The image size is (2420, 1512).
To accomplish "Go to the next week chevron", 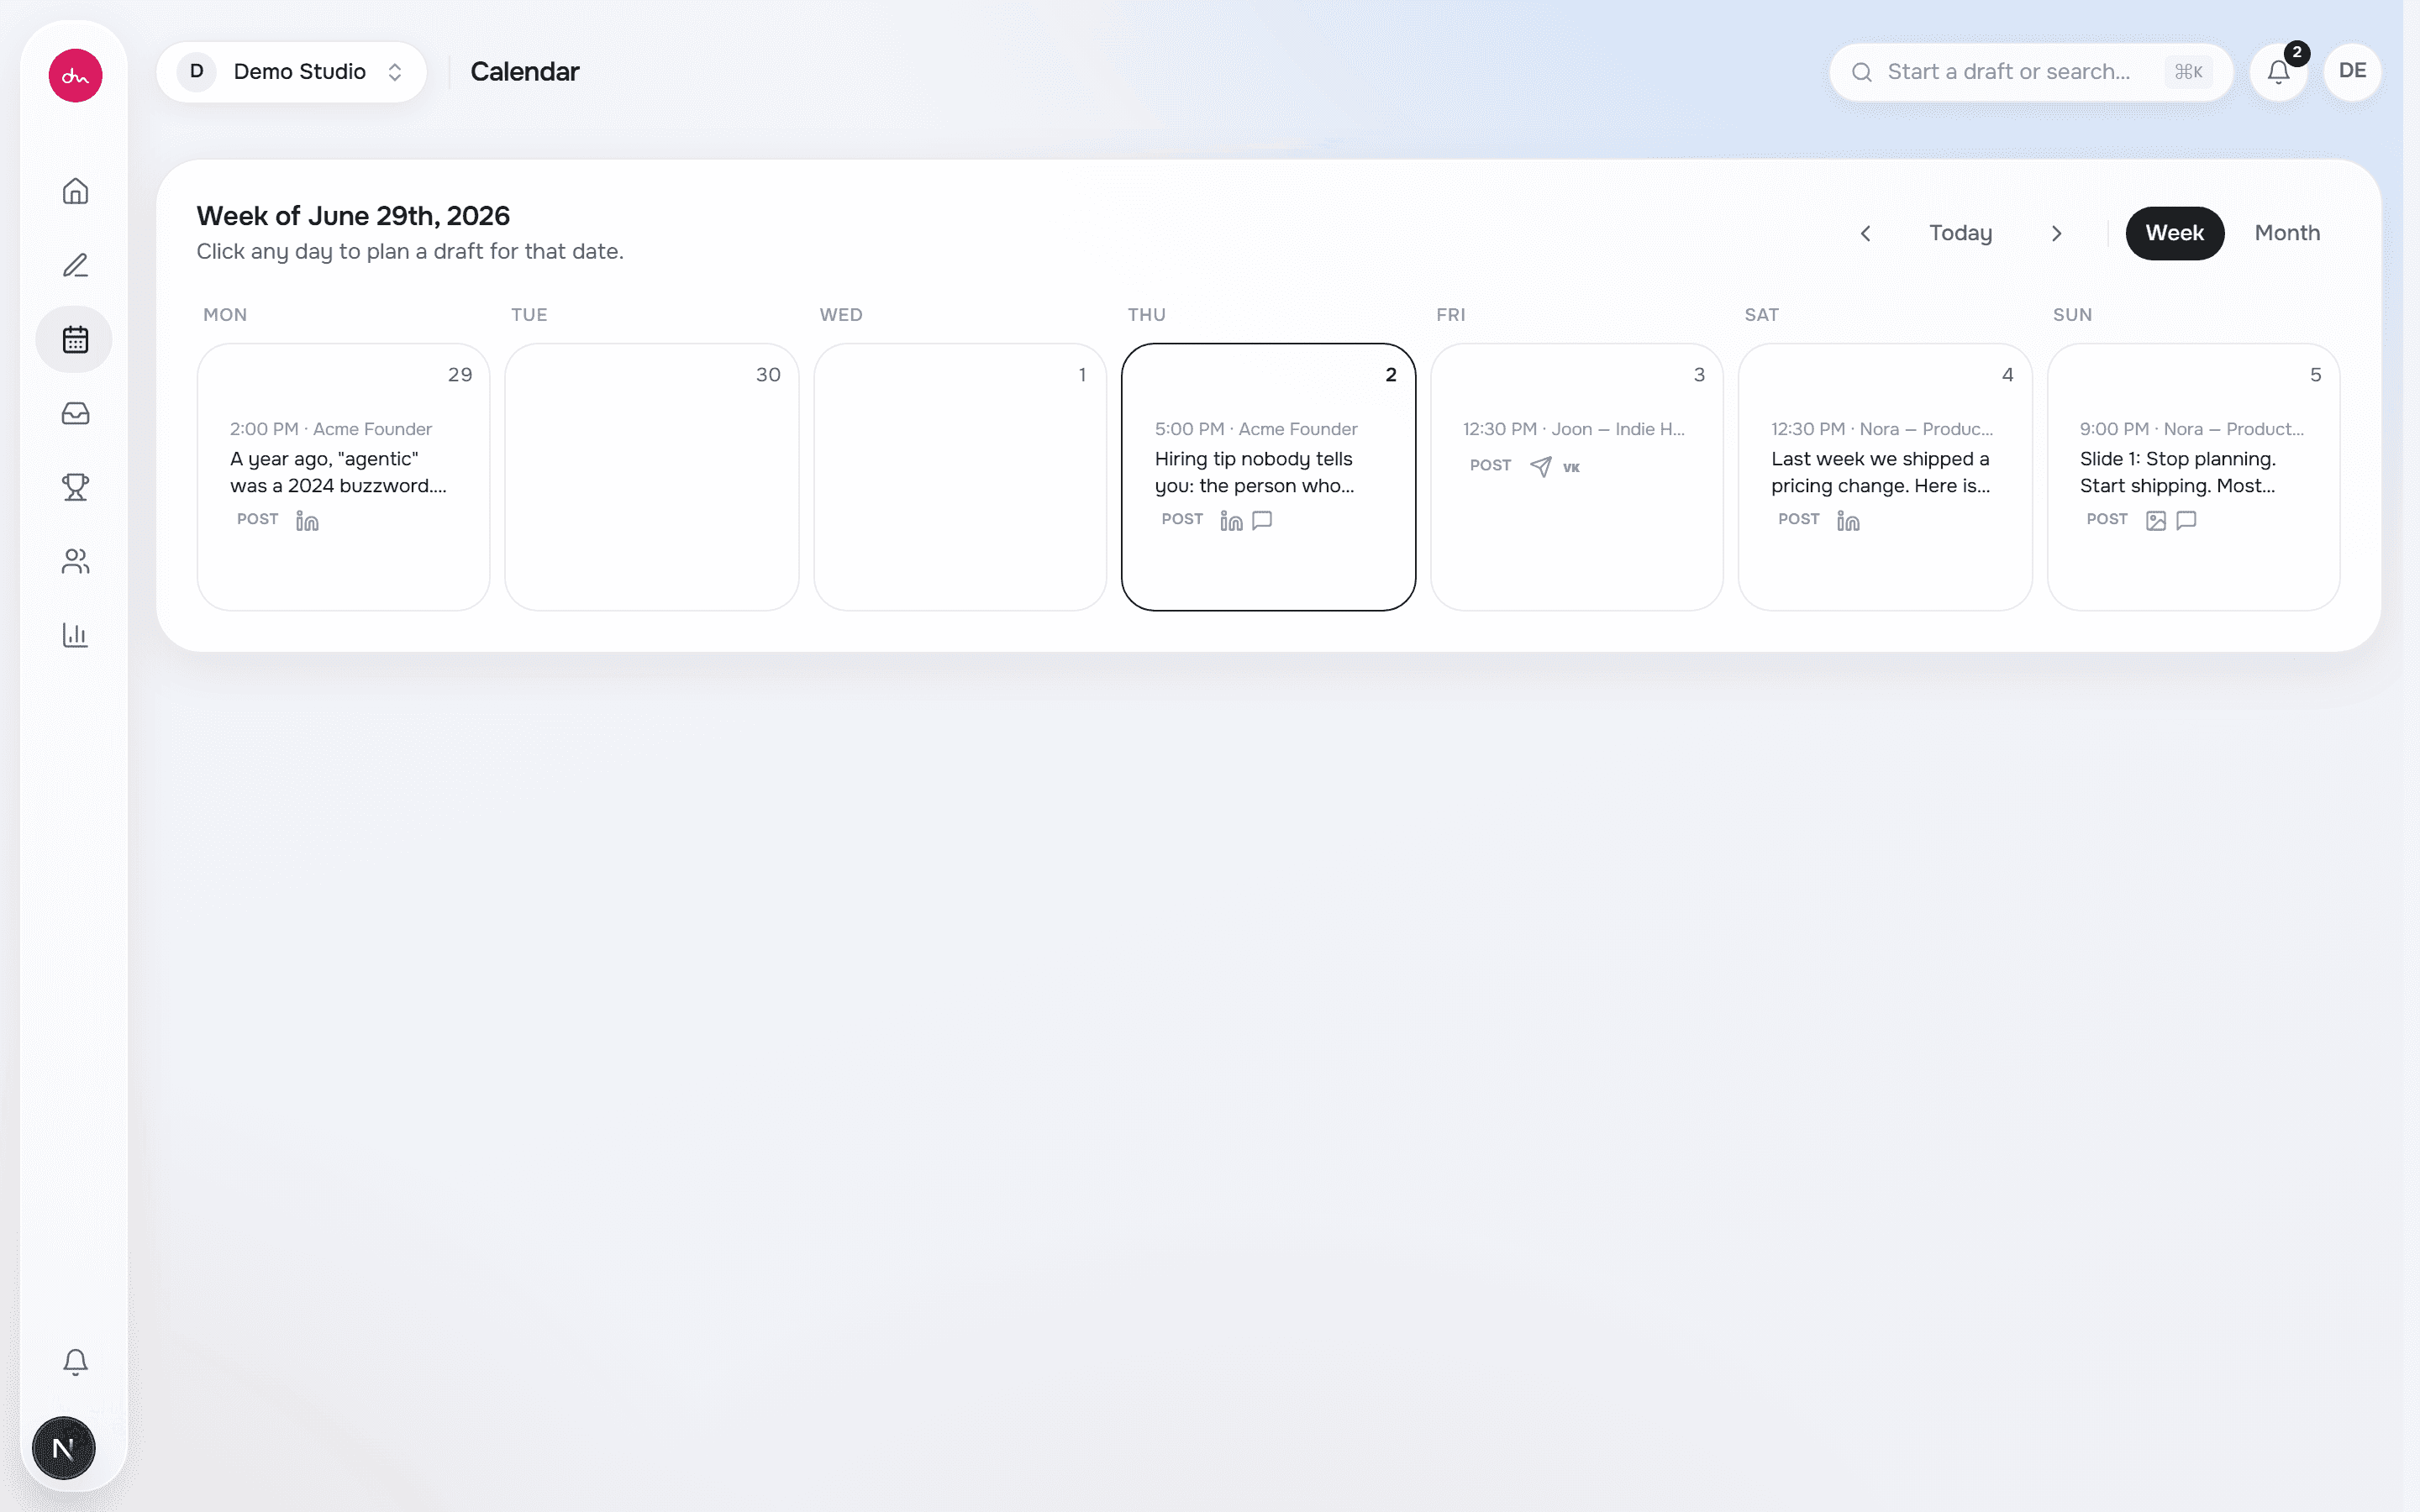I will (x=2056, y=233).
